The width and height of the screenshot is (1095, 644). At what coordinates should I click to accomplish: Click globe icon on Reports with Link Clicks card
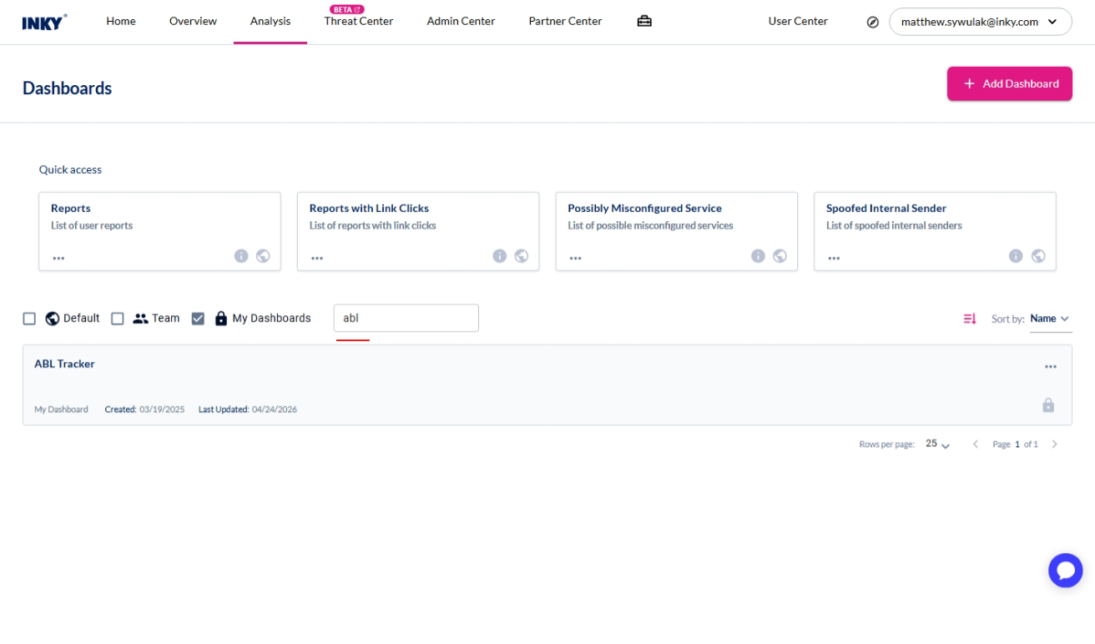522,256
